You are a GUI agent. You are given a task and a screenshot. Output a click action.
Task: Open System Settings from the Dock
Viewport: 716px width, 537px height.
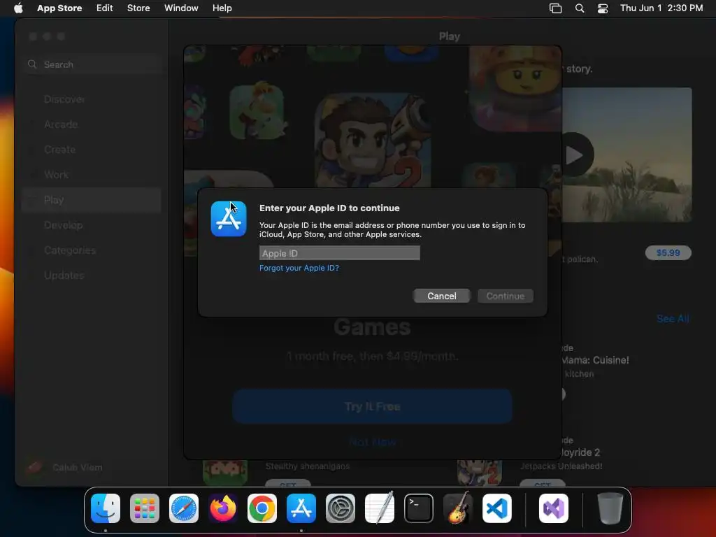tap(341, 508)
